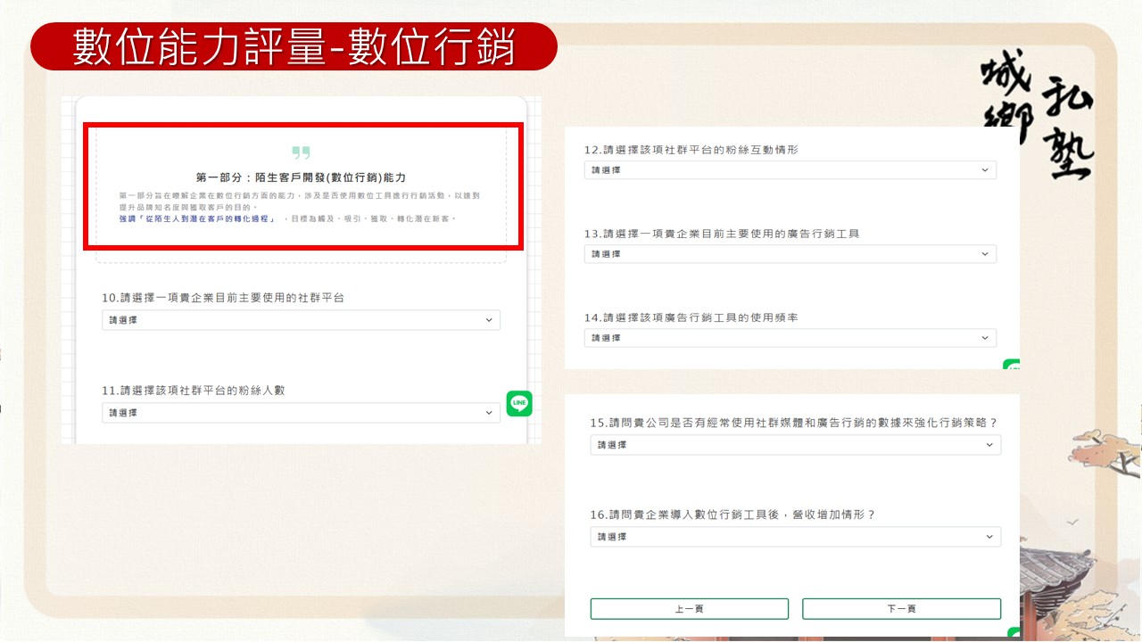Click the 上一頁 button
Viewport: 1142px width, 642px height.
click(x=689, y=608)
